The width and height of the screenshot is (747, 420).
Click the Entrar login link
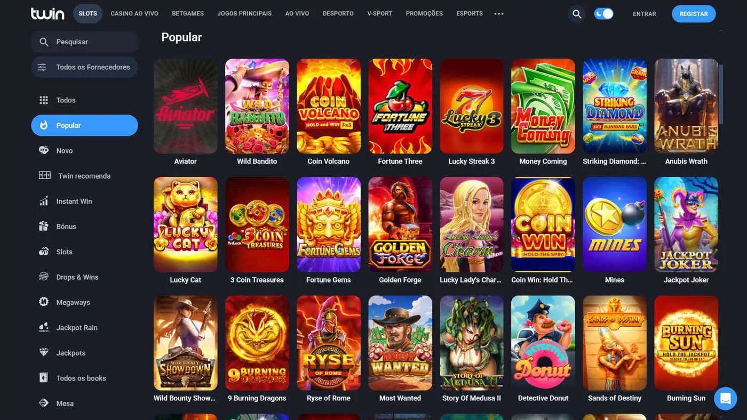pos(645,14)
